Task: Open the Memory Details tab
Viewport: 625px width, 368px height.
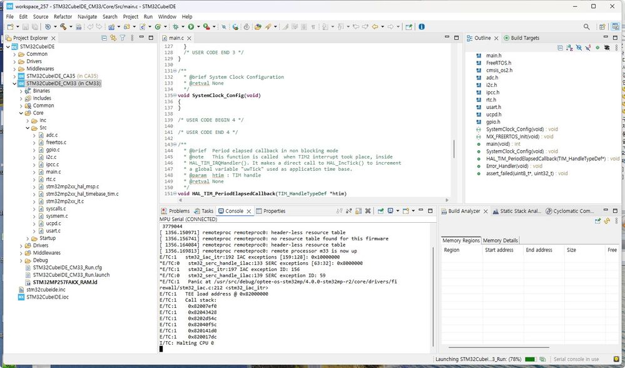Action: pos(500,240)
